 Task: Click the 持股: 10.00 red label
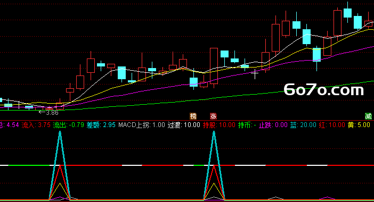pos(219,125)
